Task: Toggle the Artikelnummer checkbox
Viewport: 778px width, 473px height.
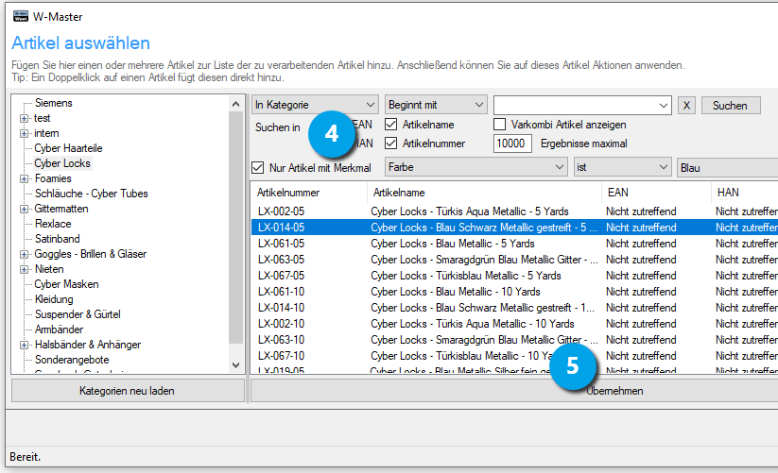Action: pyautogui.click(x=391, y=144)
